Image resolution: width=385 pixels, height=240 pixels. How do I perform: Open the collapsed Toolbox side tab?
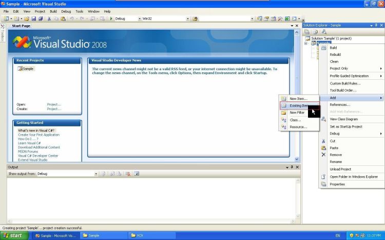3,33
